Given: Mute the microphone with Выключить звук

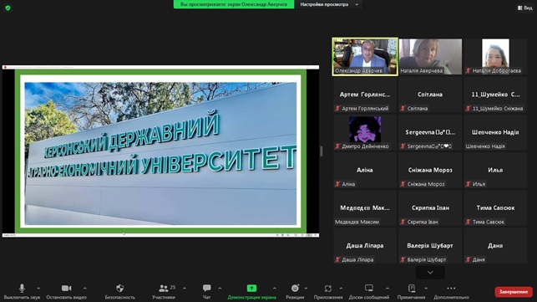Looking at the screenshot, I should (x=22, y=291).
